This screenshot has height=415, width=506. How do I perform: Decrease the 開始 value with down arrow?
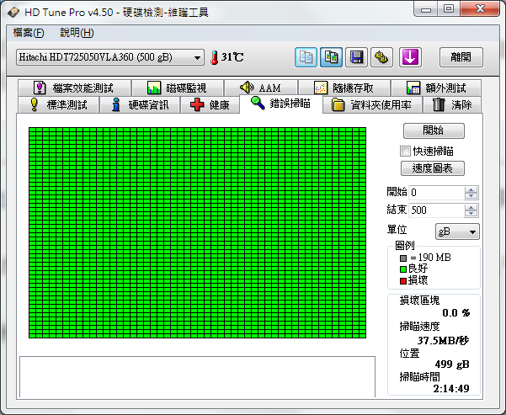(471, 196)
